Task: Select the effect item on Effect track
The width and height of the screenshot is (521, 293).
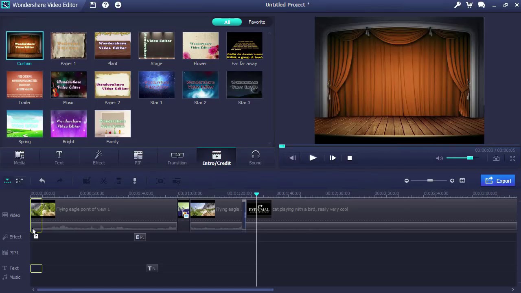Action: [x=140, y=237]
